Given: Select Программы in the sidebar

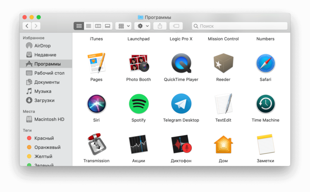Looking at the screenshot, I should [x=46, y=64].
